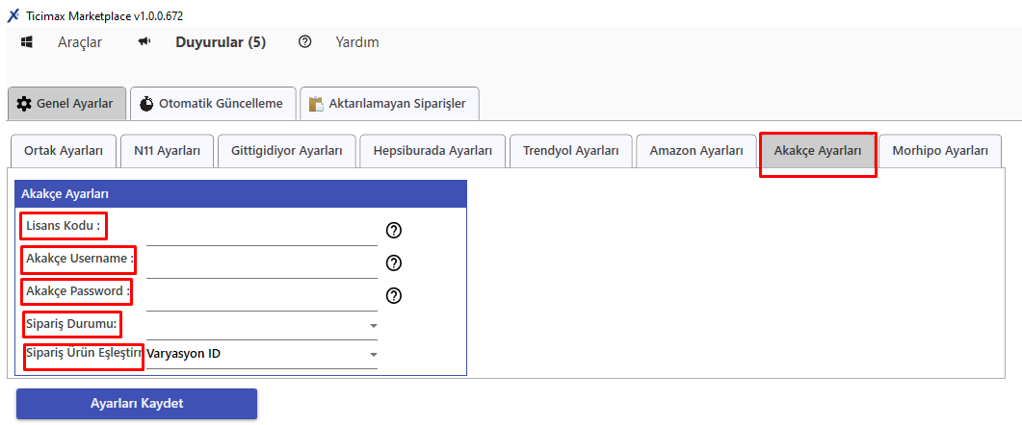This screenshot has height=425, width=1022.
Task: Click the Ayarları Kaydet button
Action: (137, 404)
